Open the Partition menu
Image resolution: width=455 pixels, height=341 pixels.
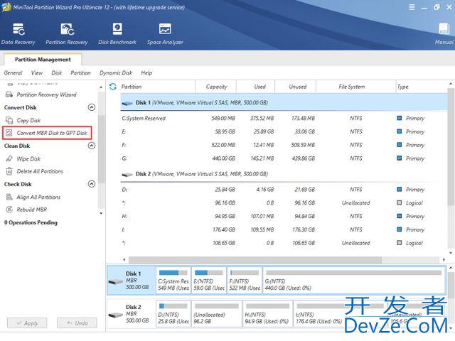pyautogui.click(x=80, y=72)
